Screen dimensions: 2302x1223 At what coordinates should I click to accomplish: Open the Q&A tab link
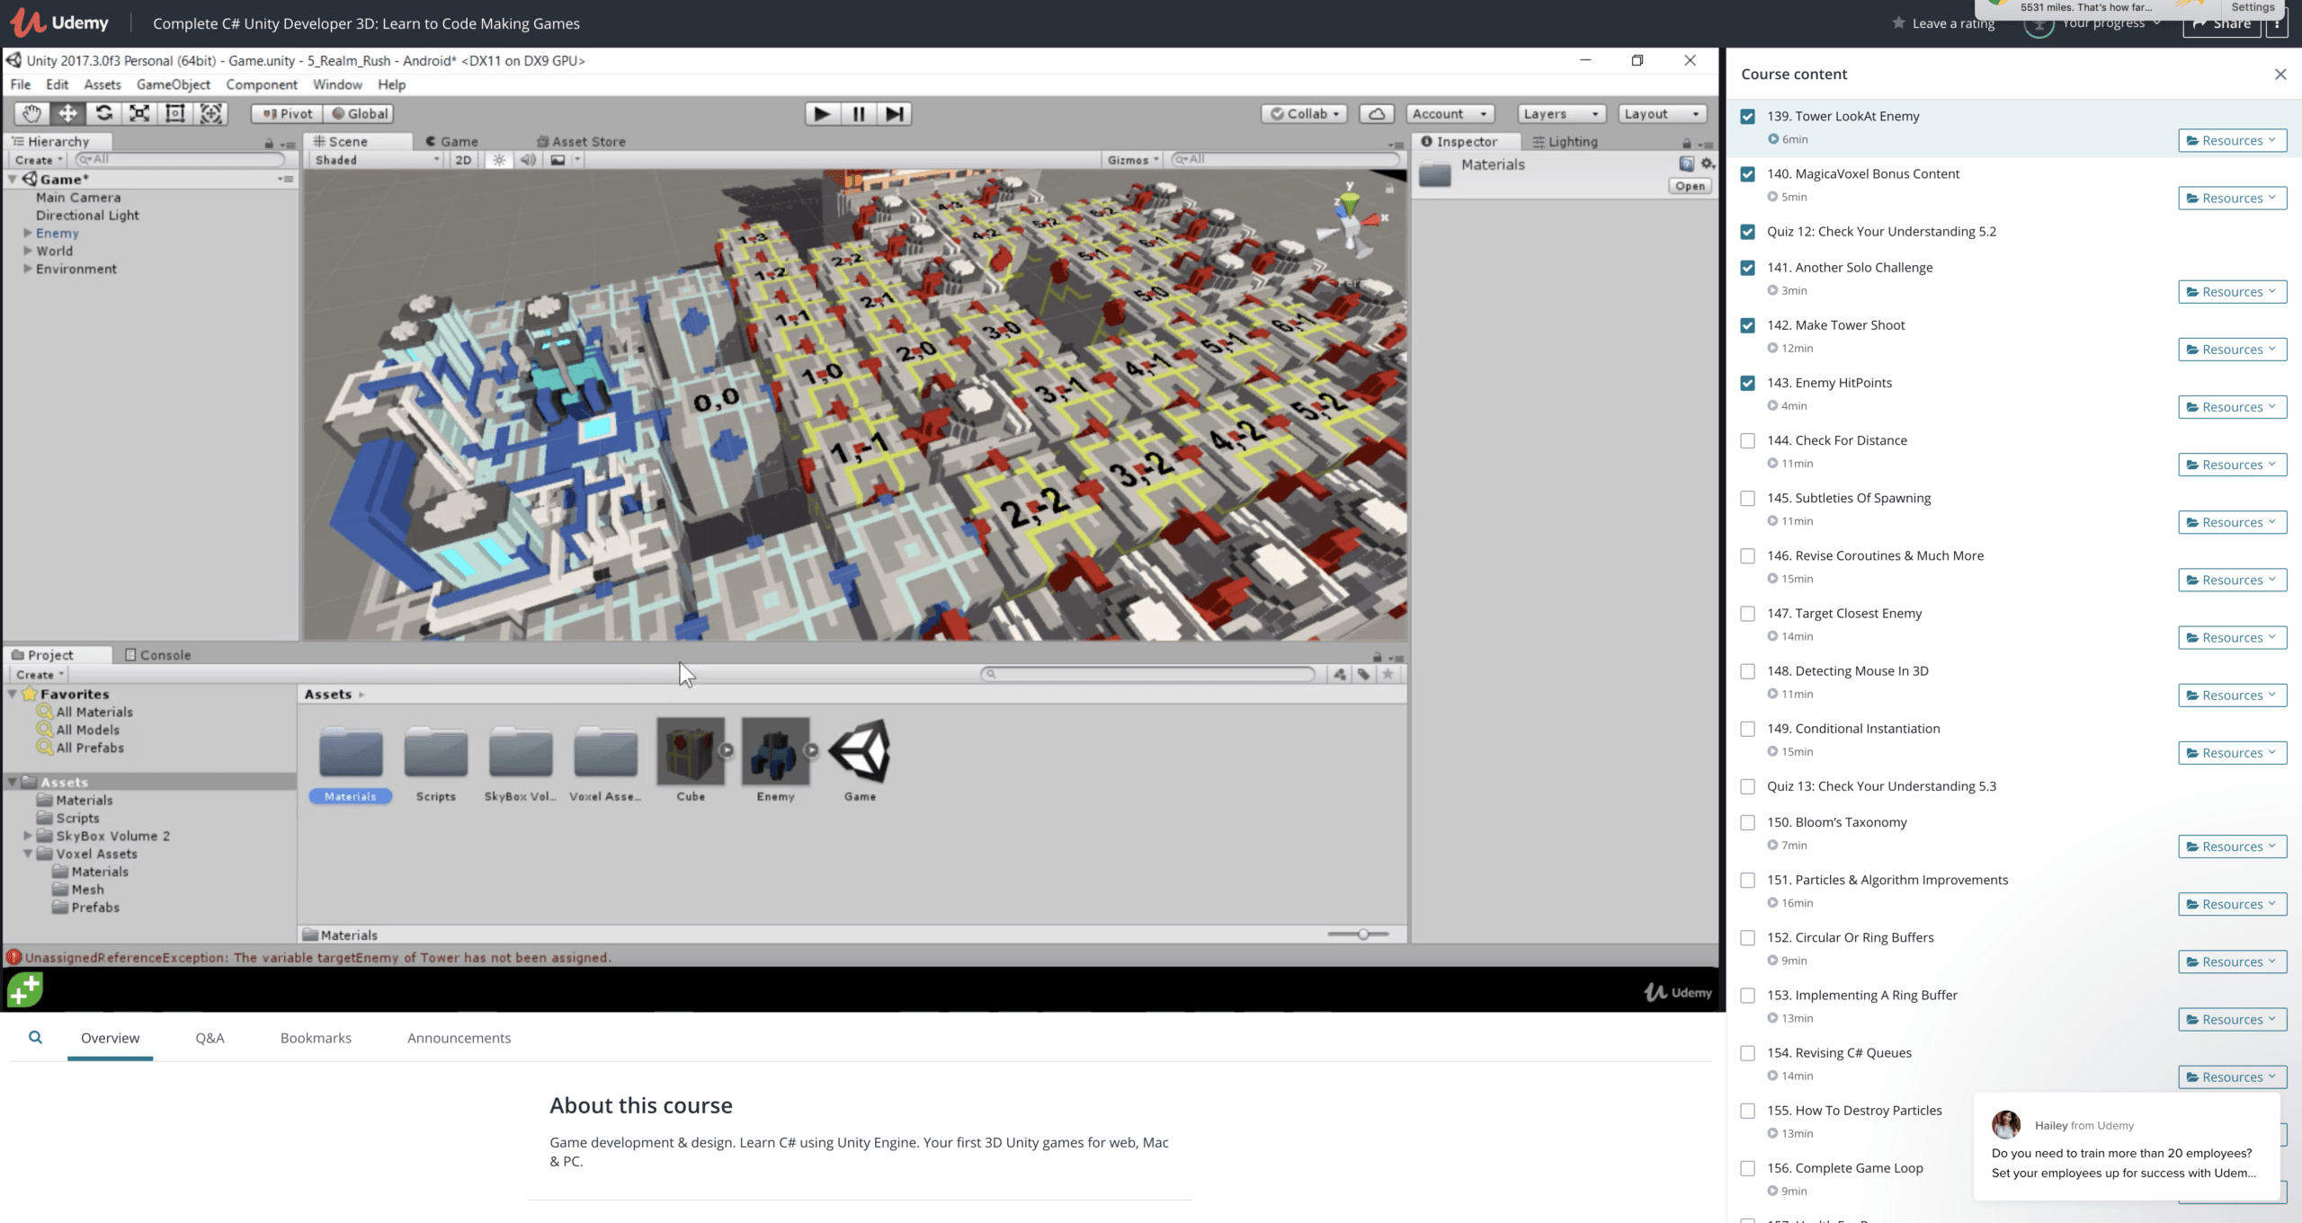coord(210,1038)
